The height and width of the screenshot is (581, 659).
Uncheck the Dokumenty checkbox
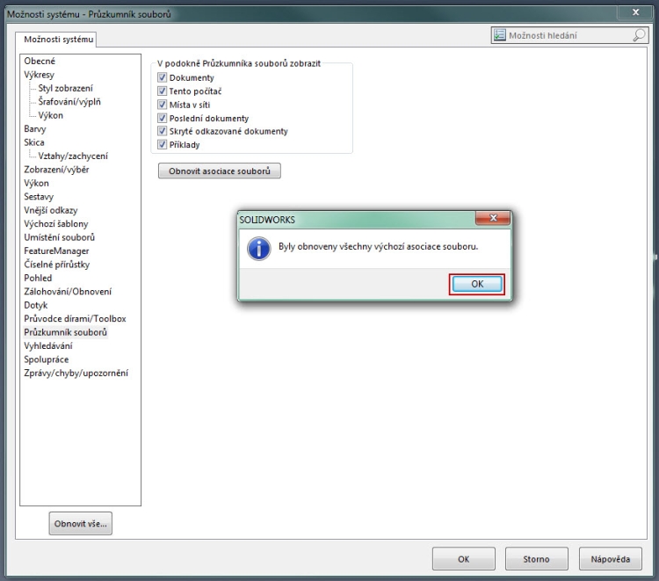click(162, 77)
